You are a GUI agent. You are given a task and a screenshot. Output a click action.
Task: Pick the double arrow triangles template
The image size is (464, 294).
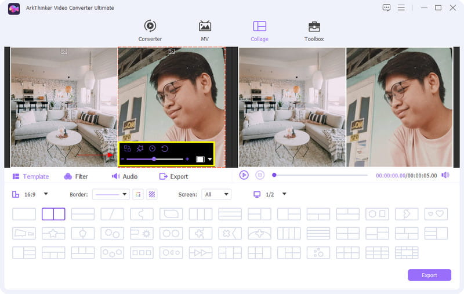coord(201,253)
